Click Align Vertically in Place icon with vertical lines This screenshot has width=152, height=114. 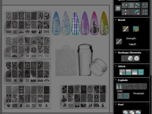point(131,5)
